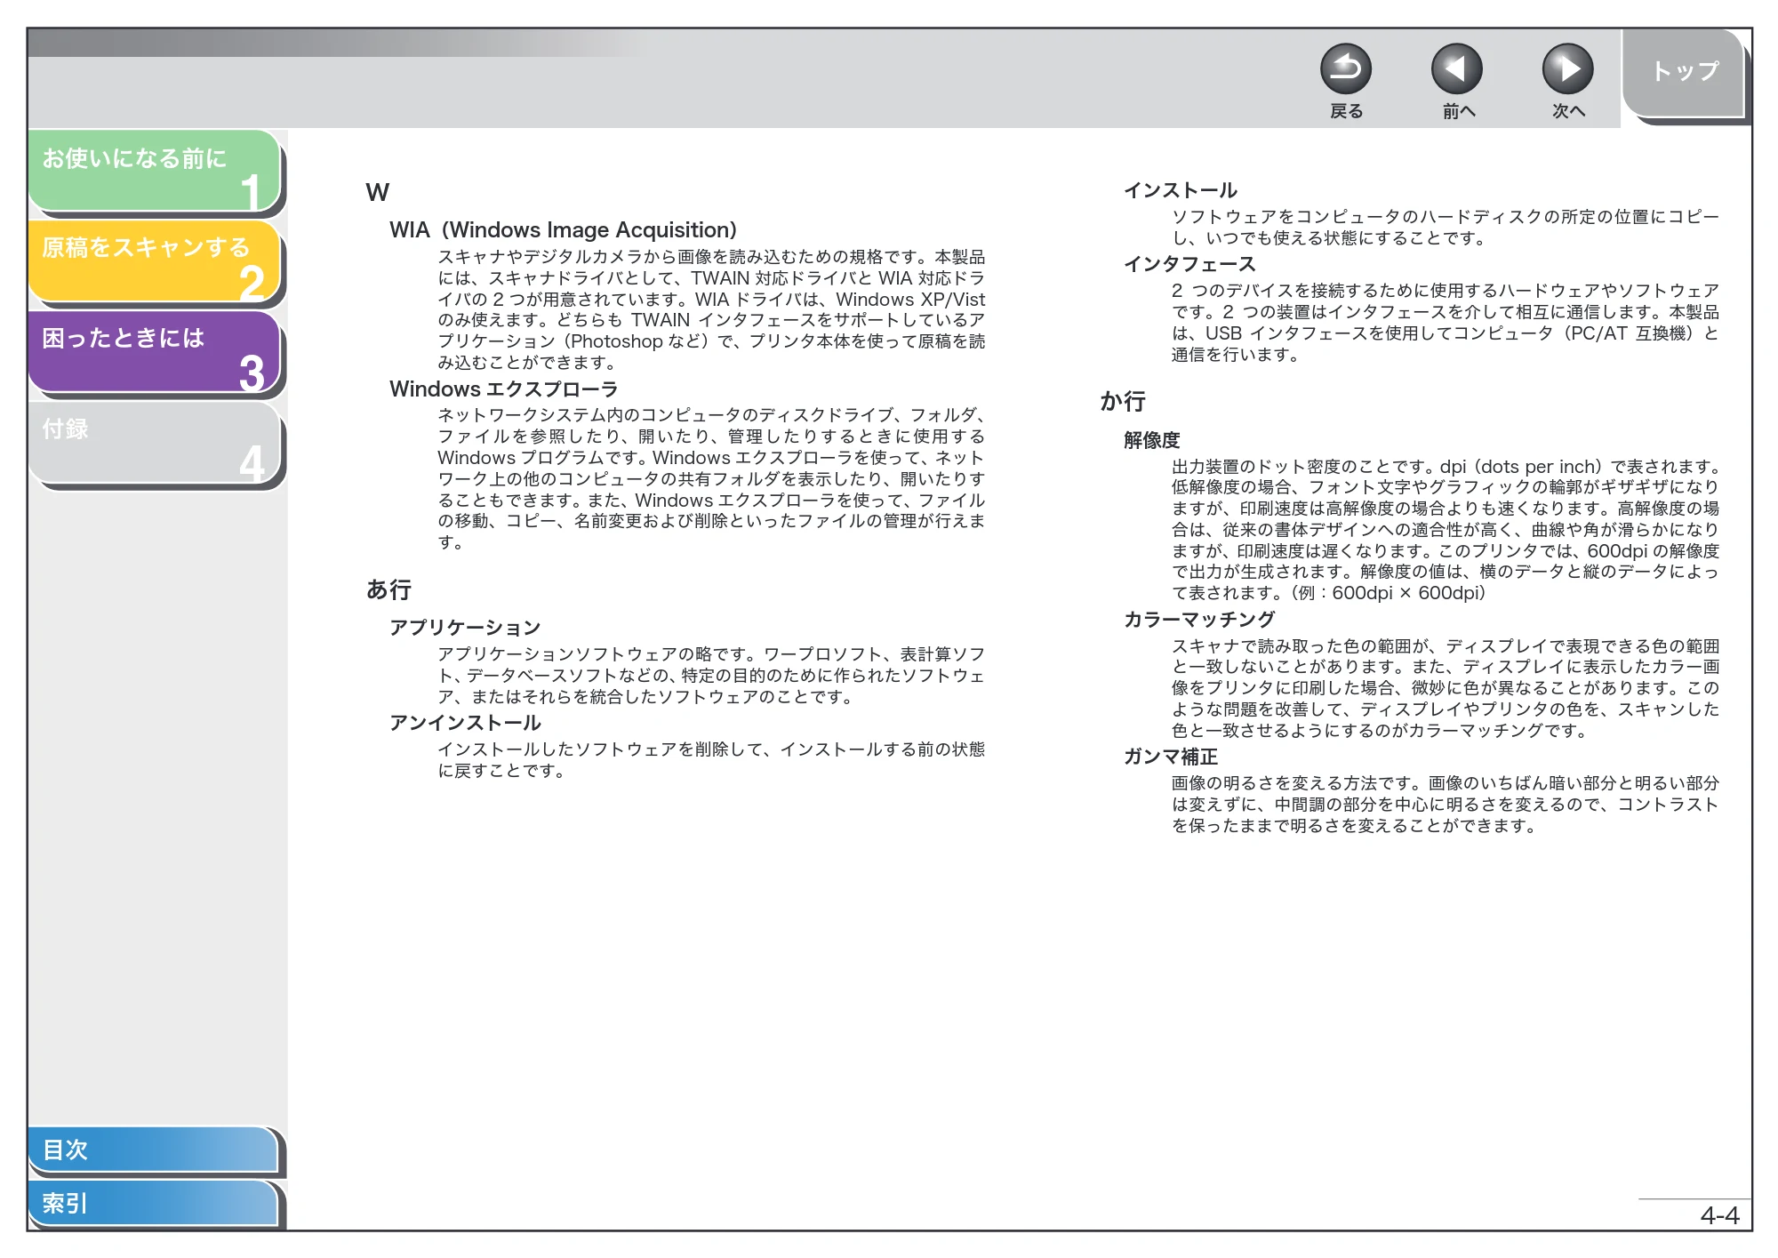Open chapter 4 付録 tab
The image size is (1778, 1258).
[x=155, y=443]
